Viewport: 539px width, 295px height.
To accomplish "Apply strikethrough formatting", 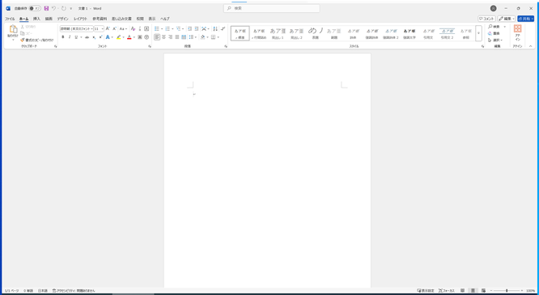I will [x=87, y=37].
